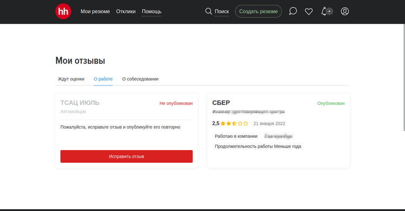Screen dimensions: 405x211
Task: Click Исправить отзыв button
Action: (127, 156)
